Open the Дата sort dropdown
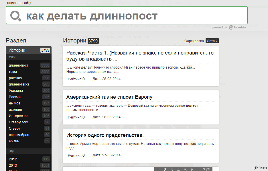Screen dimensions: 268x171 click(212, 41)
